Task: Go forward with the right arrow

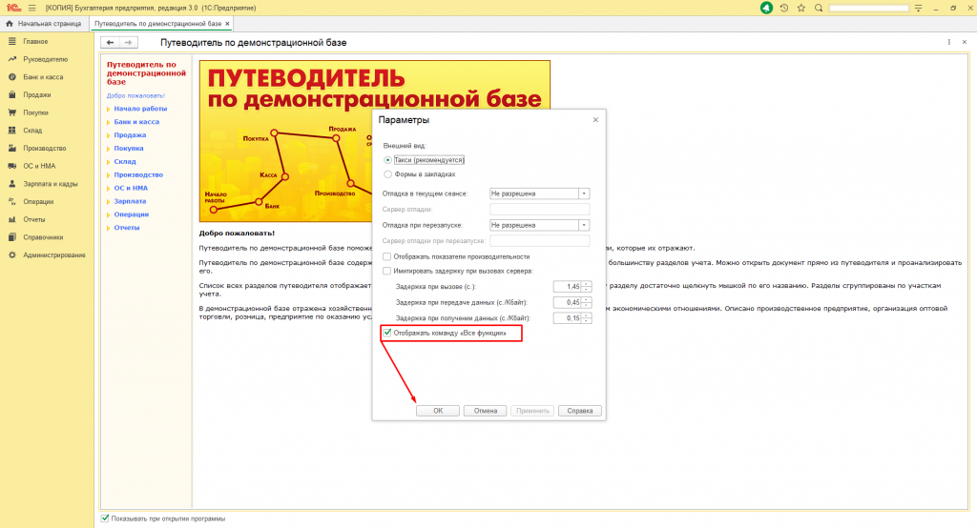Action: pyautogui.click(x=129, y=42)
